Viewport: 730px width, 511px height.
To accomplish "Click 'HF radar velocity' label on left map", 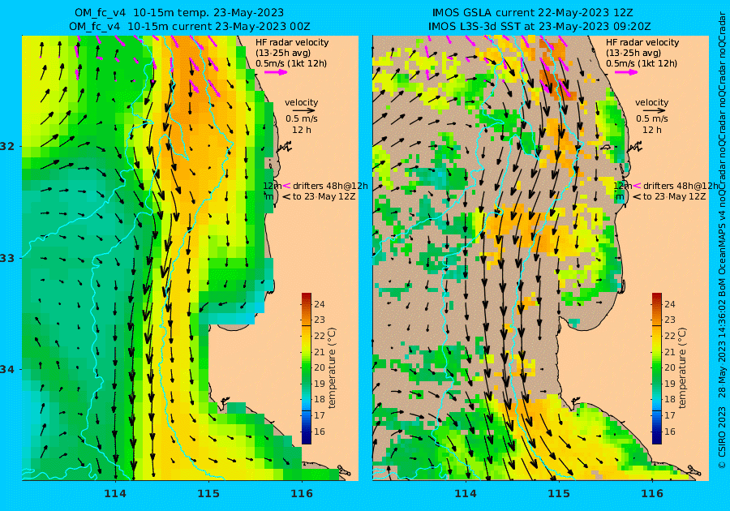I will [292, 42].
